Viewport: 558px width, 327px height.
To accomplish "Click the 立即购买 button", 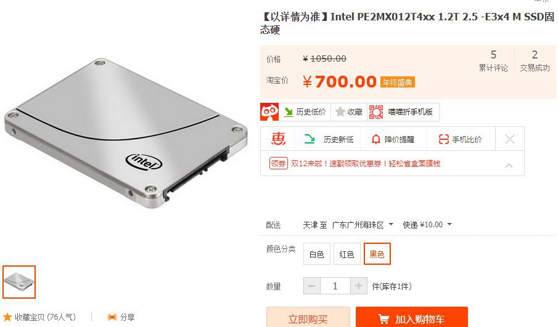I will tap(308, 317).
